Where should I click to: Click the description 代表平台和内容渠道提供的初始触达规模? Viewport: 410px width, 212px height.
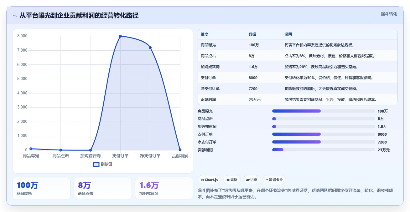click(319, 45)
